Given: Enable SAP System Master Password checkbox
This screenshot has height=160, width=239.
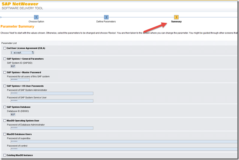Looking at the screenshot, I should click(5, 72).
